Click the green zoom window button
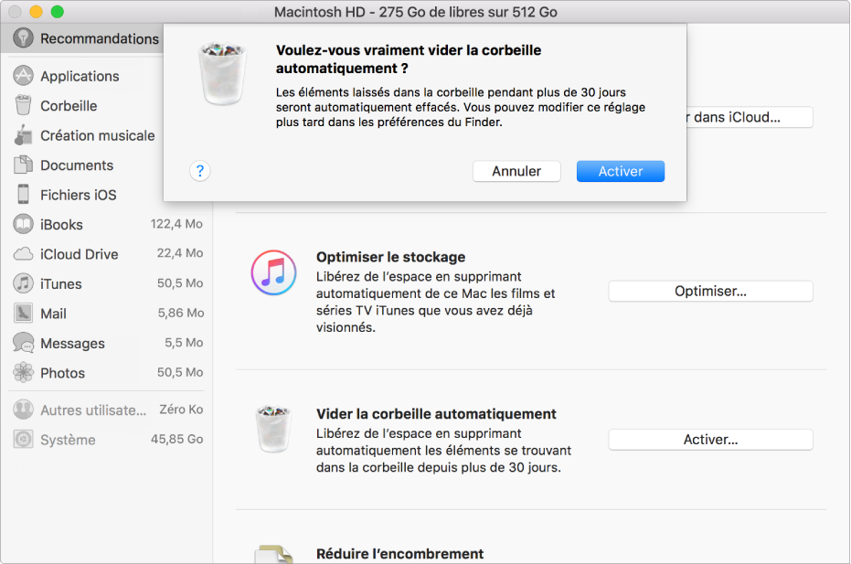The image size is (851, 564). (57, 11)
